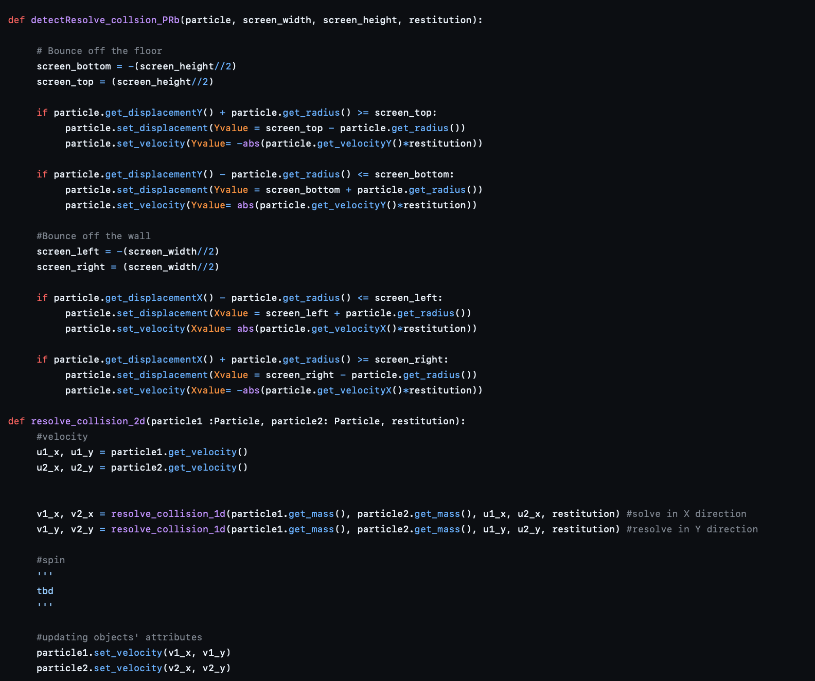Image resolution: width=815 pixels, height=681 pixels.
Task: Click the '#updating objects' attributes' comment
Action: pyautogui.click(x=119, y=637)
